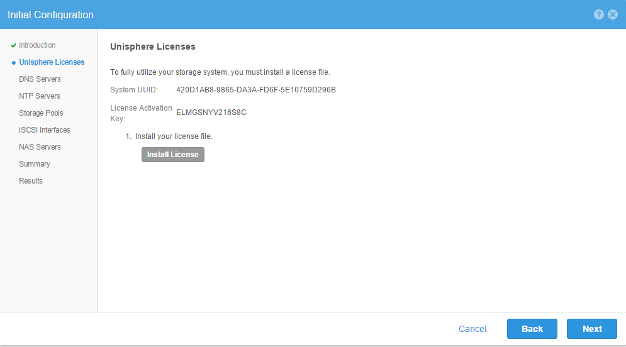Select the Results step

[x=31, y=180]
